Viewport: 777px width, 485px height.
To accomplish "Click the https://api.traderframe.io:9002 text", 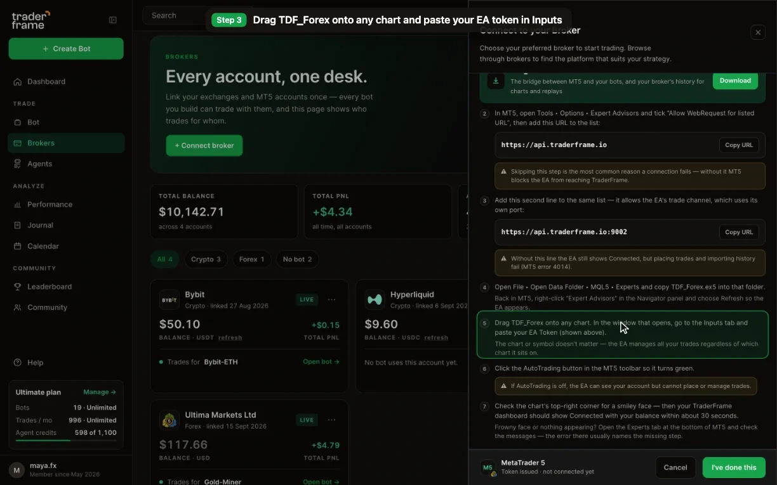I will coord(564,232).
